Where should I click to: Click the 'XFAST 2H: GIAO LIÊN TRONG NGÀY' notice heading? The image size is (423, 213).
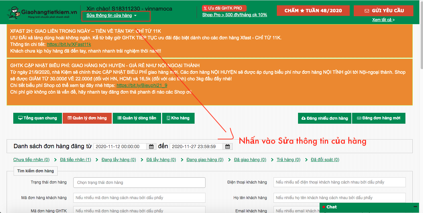pos(86,31)
